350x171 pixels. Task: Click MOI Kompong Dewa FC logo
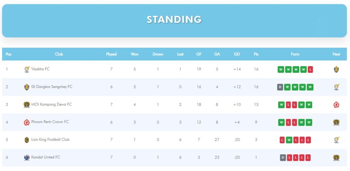tap(27, 105)
